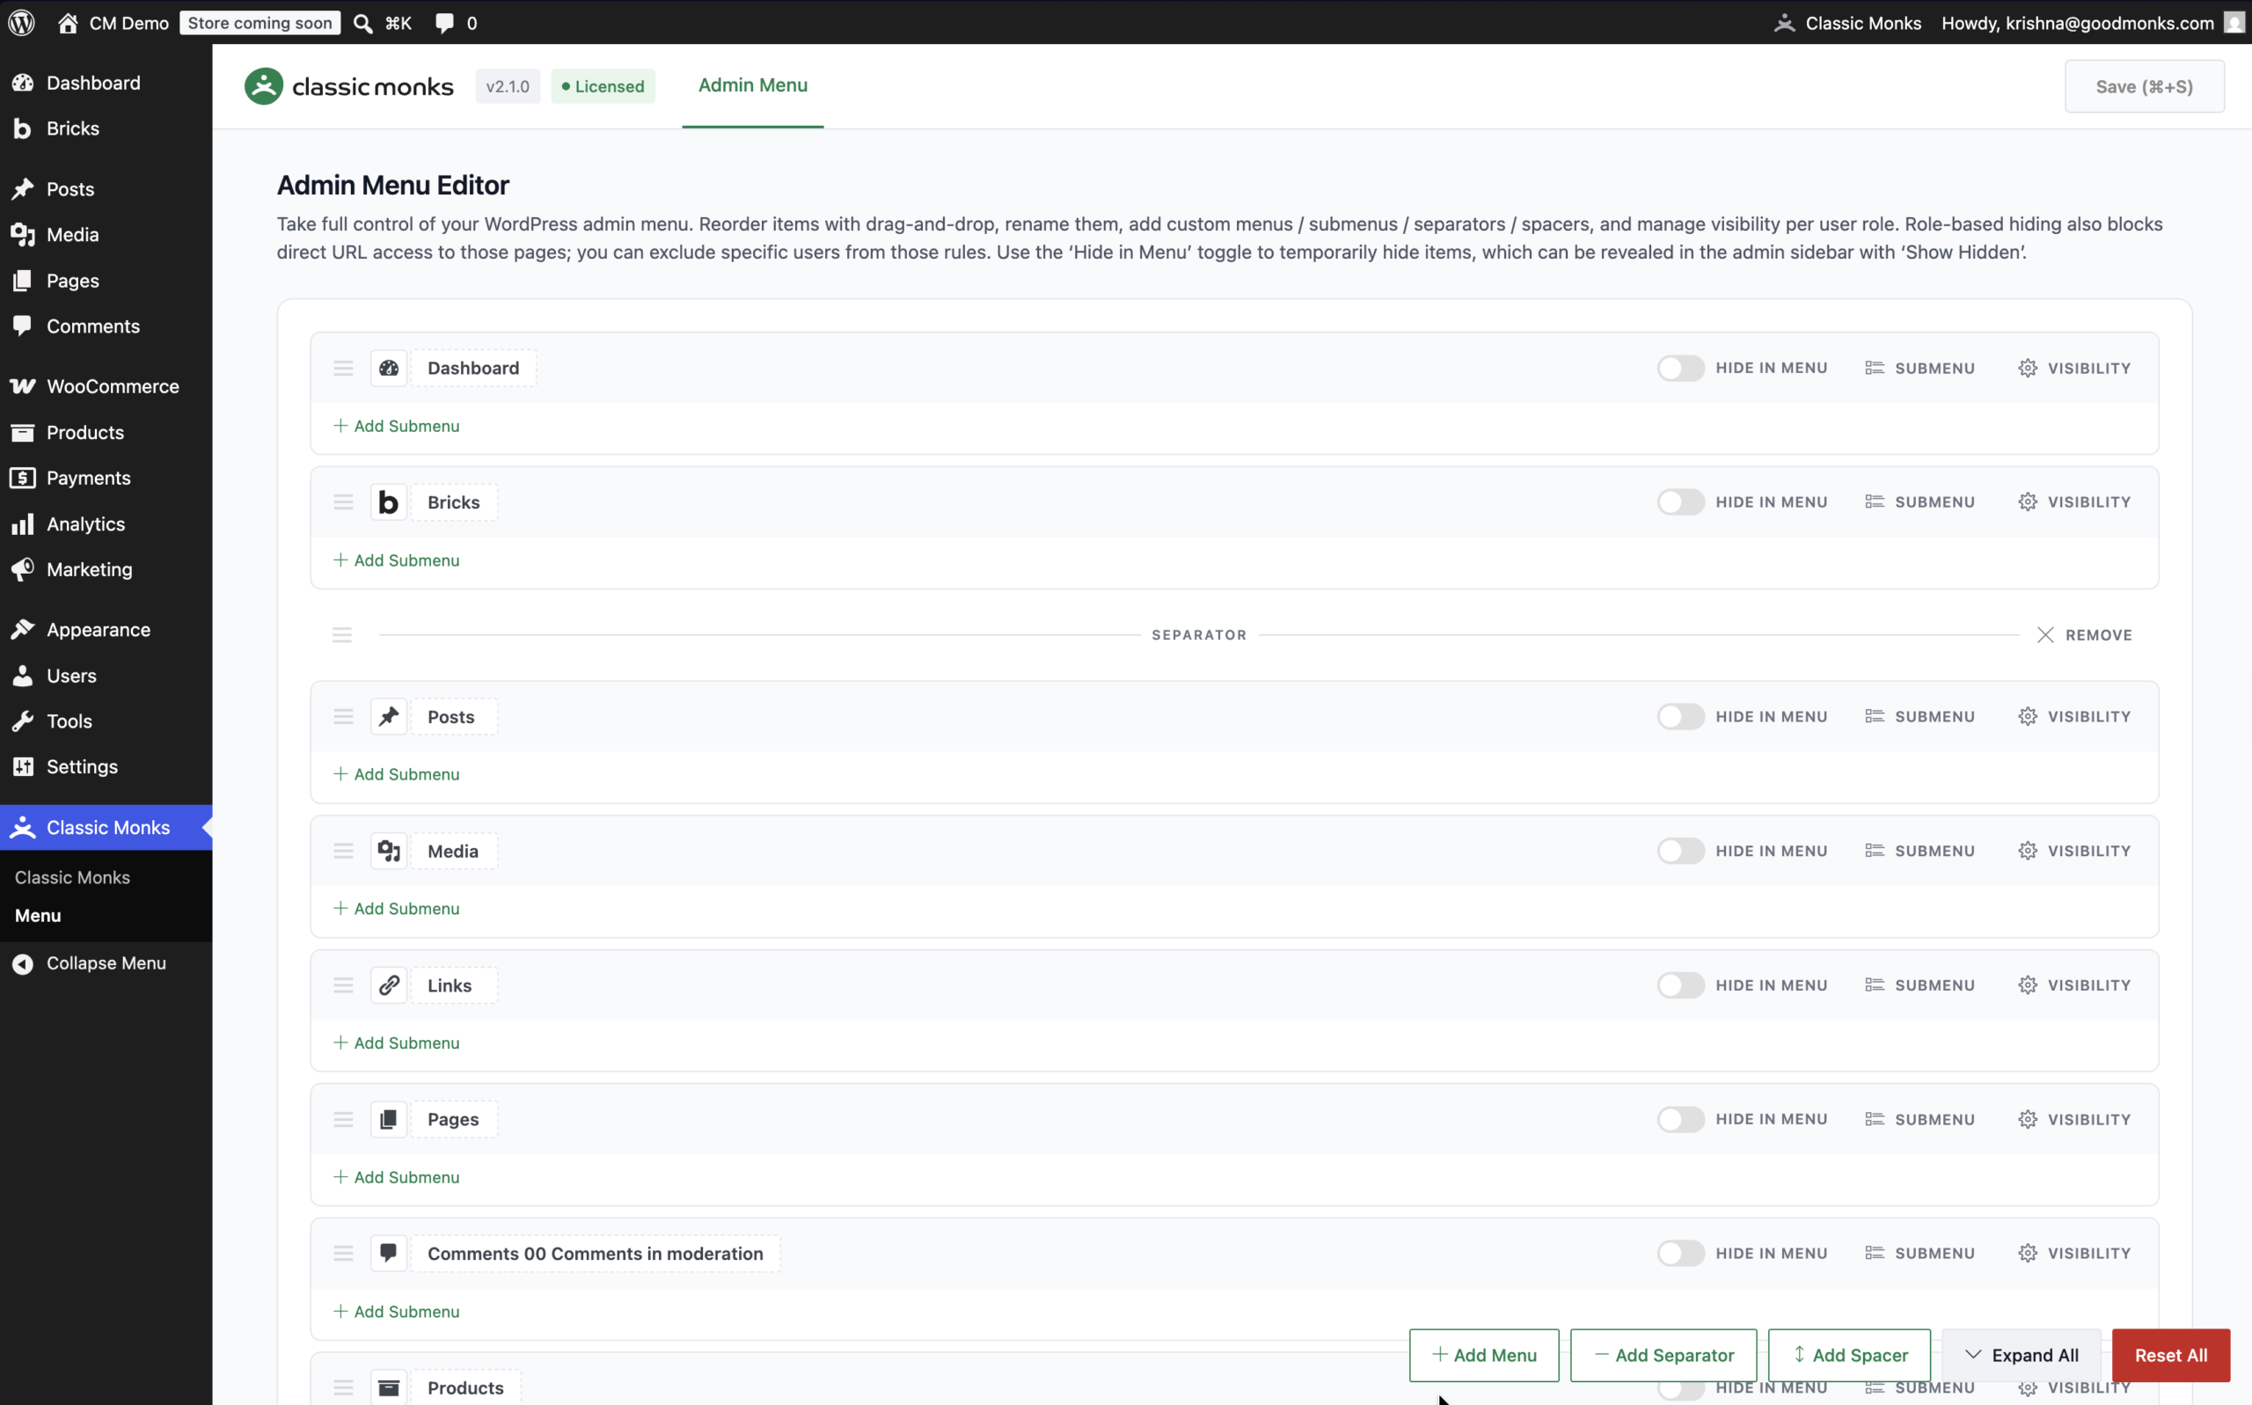Open Visibility settings for Bricks row
Screen dimensions: 2252x1405
coord(2073,501)
